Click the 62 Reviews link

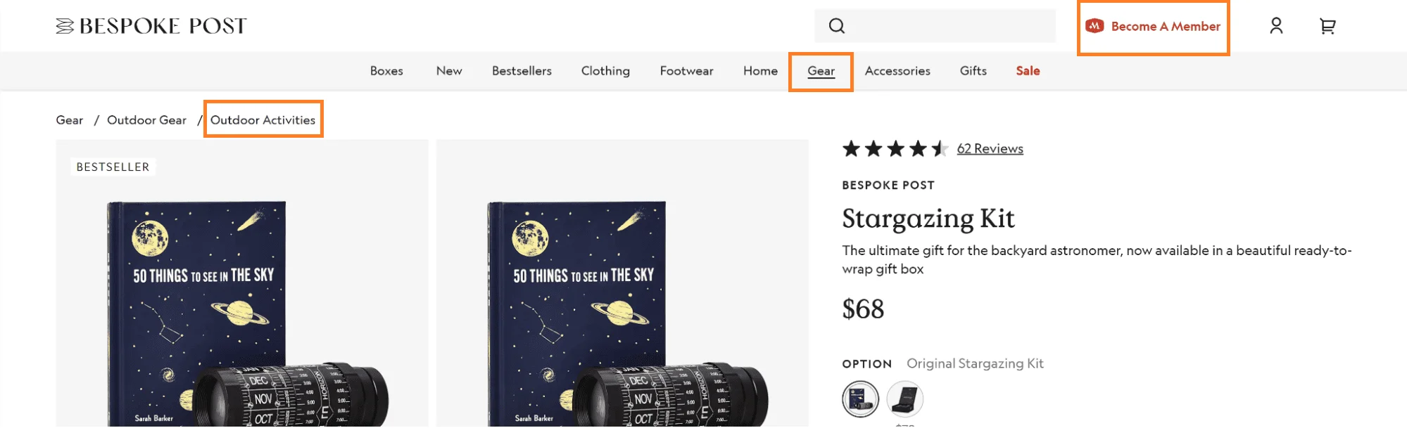989,148
